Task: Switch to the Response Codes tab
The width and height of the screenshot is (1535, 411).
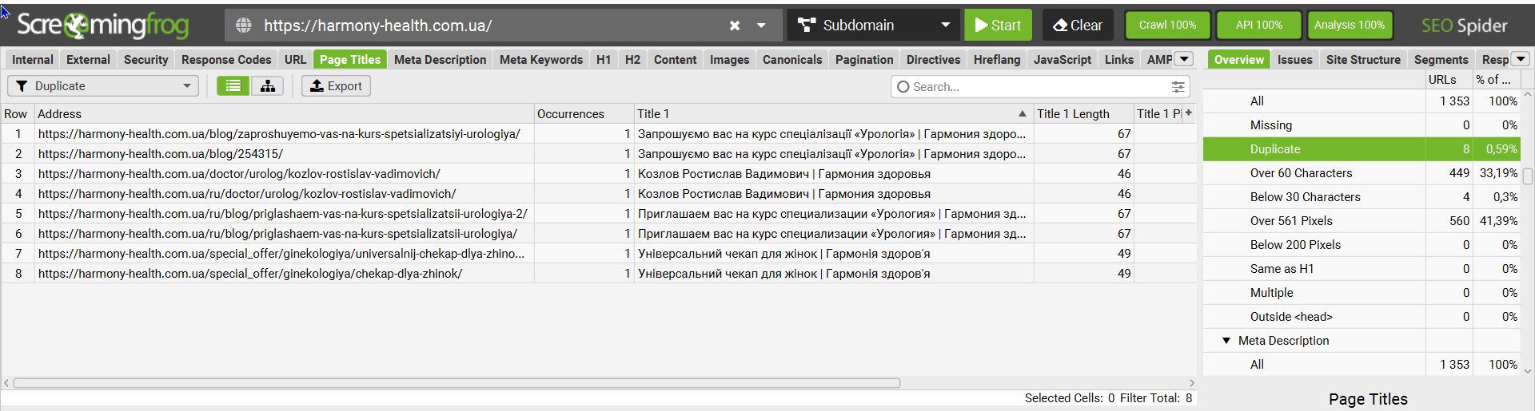Action: click(226, 60)
